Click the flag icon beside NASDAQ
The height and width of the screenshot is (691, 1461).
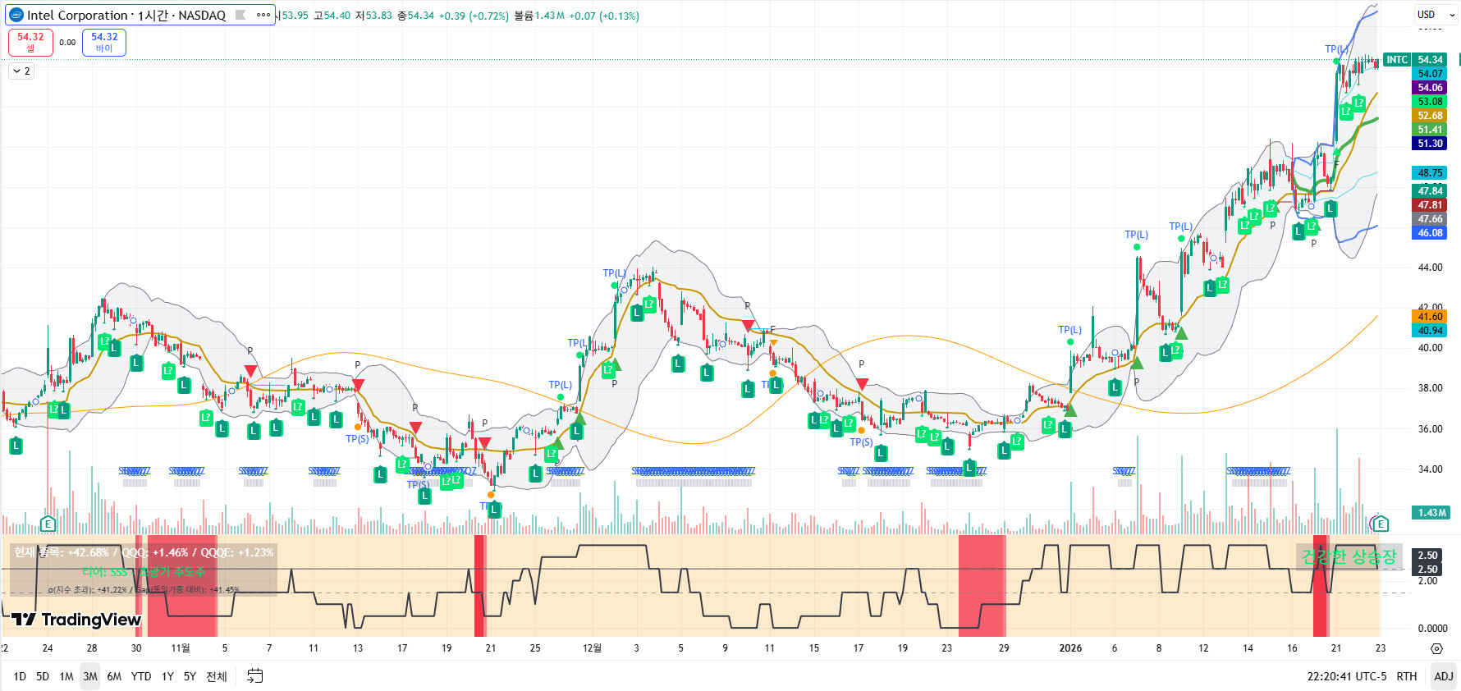point(240,15)
